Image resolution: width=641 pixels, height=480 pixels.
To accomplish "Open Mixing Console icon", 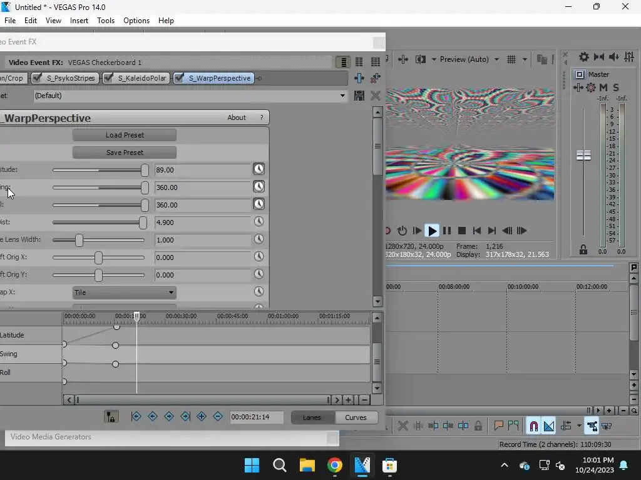I will (629, 57).
